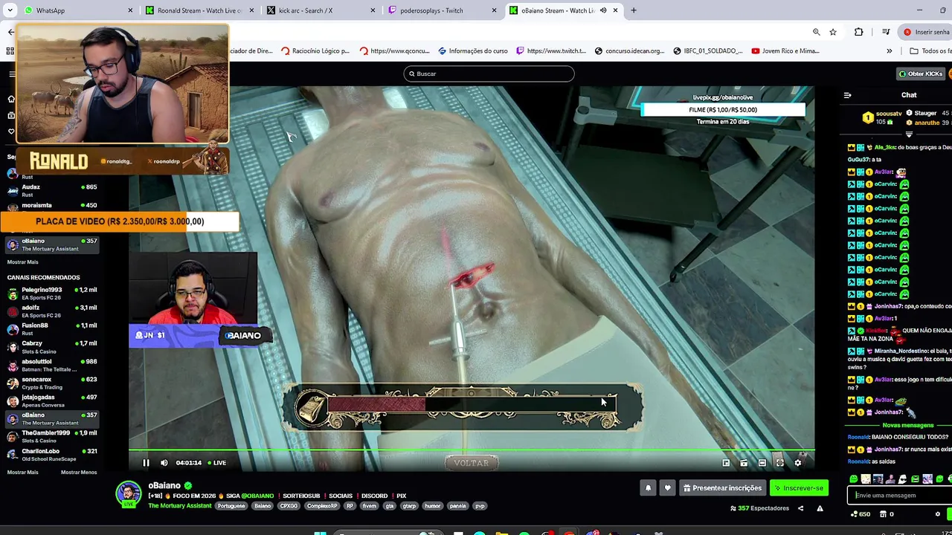Click Presentear inscrições button

[x=723, y=488]
